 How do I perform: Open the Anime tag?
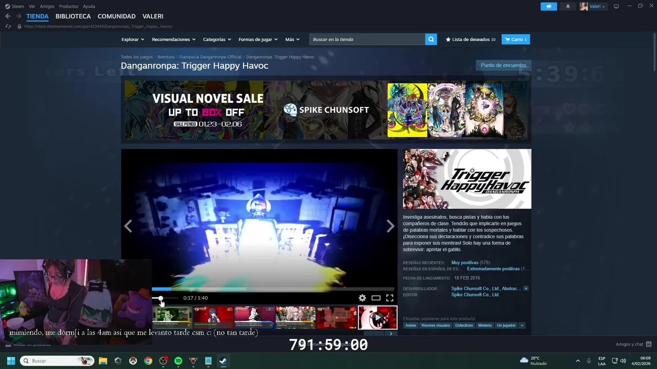click(411, 325)
